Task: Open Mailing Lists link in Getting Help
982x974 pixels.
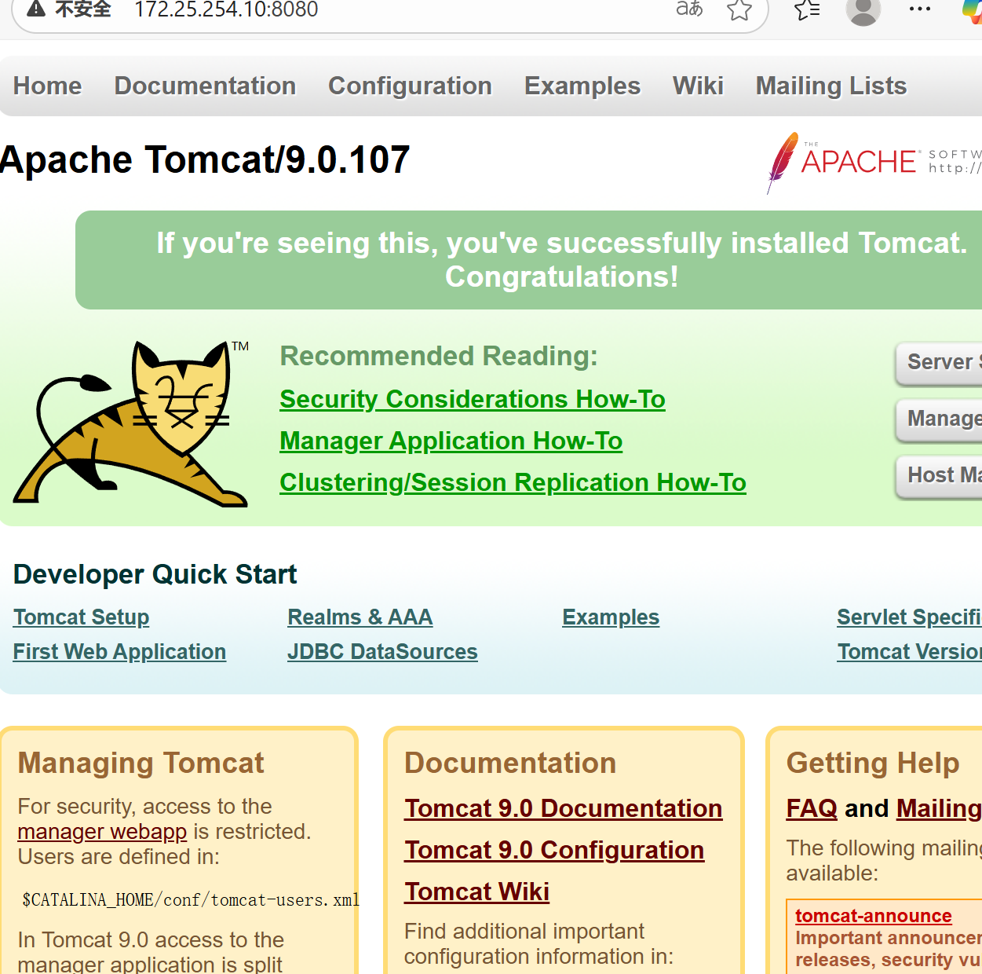Action: pyautogui.click(x=939, y=808)
